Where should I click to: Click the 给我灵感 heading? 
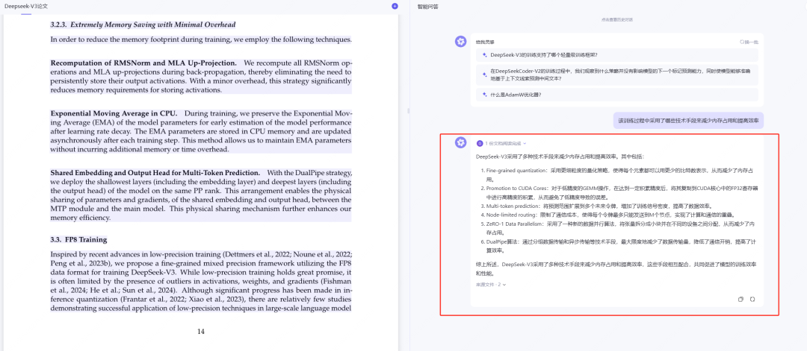point(483,42)
